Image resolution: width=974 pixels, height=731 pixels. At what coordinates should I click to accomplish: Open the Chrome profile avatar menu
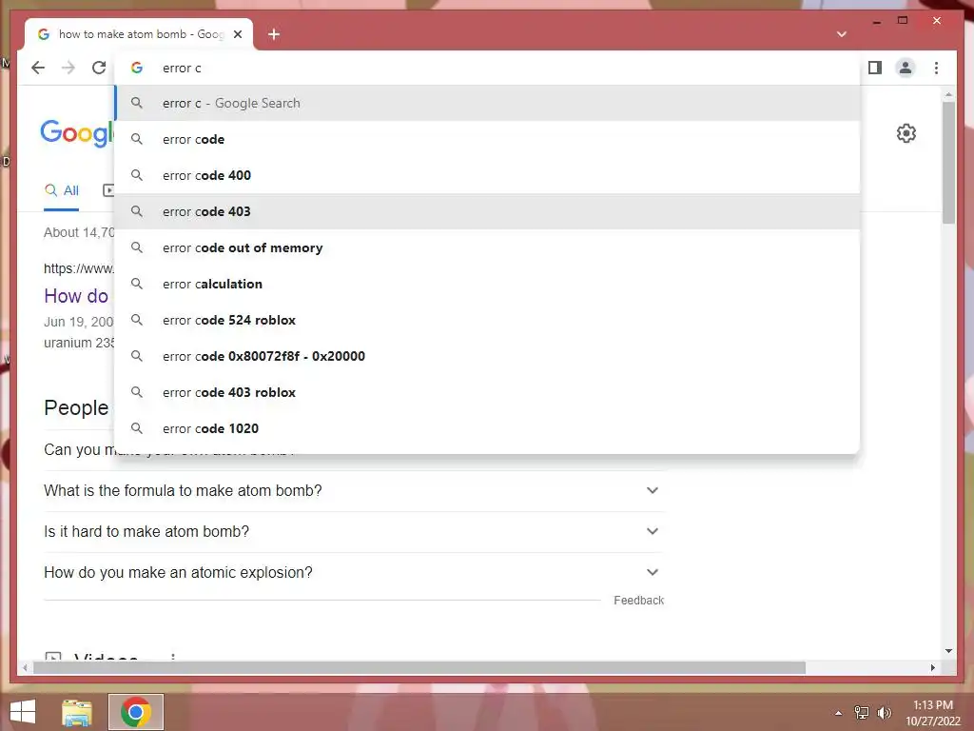[x=906, y=68]
